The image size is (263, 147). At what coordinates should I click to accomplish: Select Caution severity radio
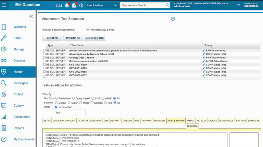coord(92,103)
